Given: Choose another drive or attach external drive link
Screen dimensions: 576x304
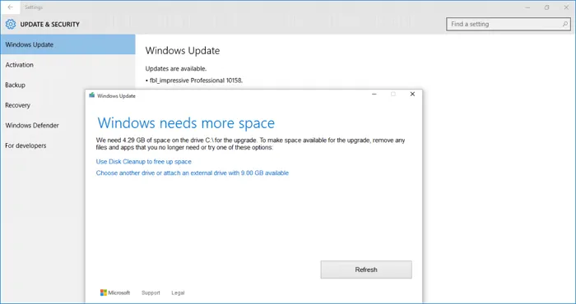Looking at the screenshot, I should coord(192,173).
